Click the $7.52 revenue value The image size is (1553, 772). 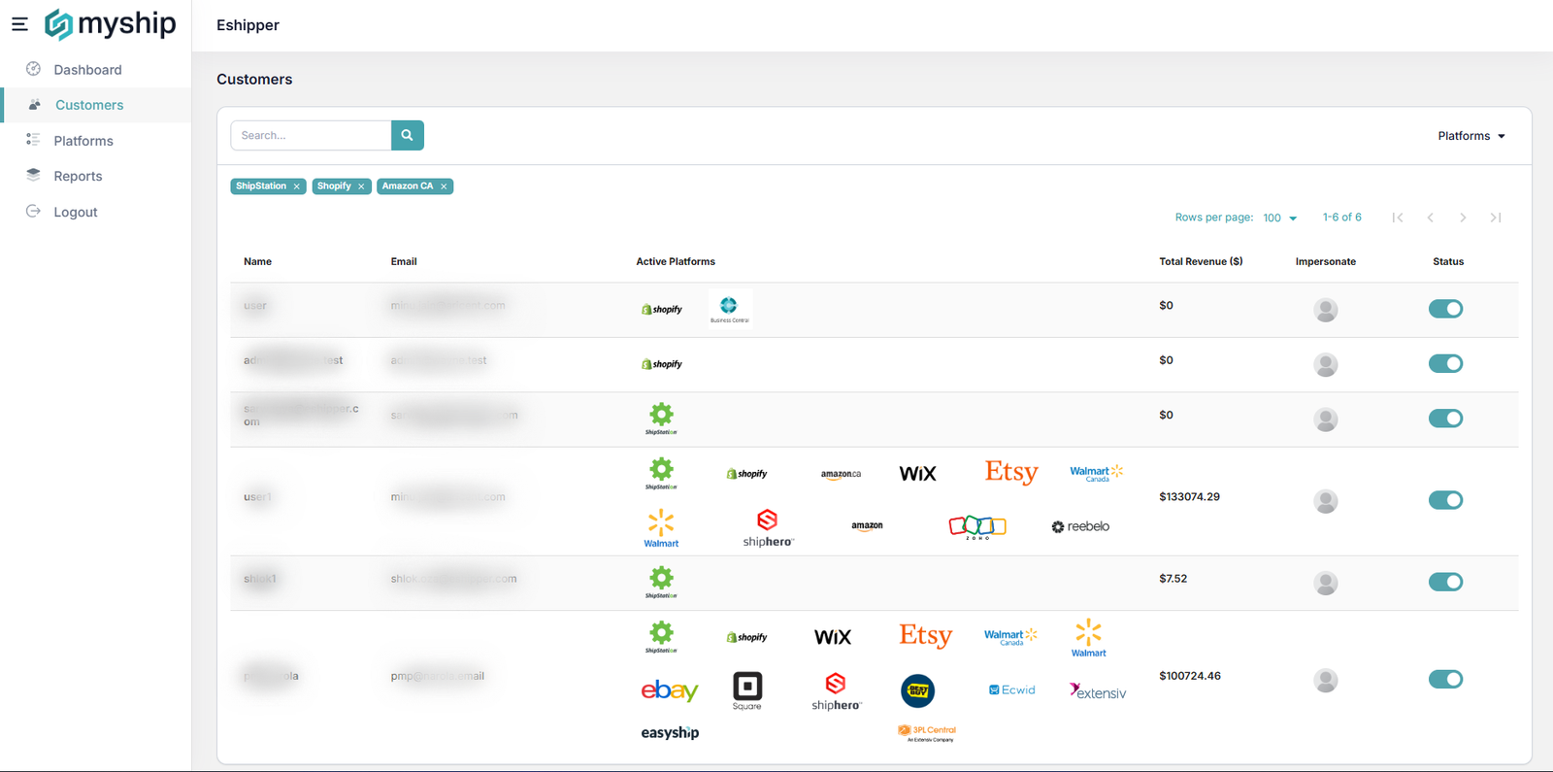click(x=1173, y=579)
